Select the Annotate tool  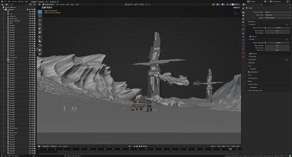pos(40,37)
